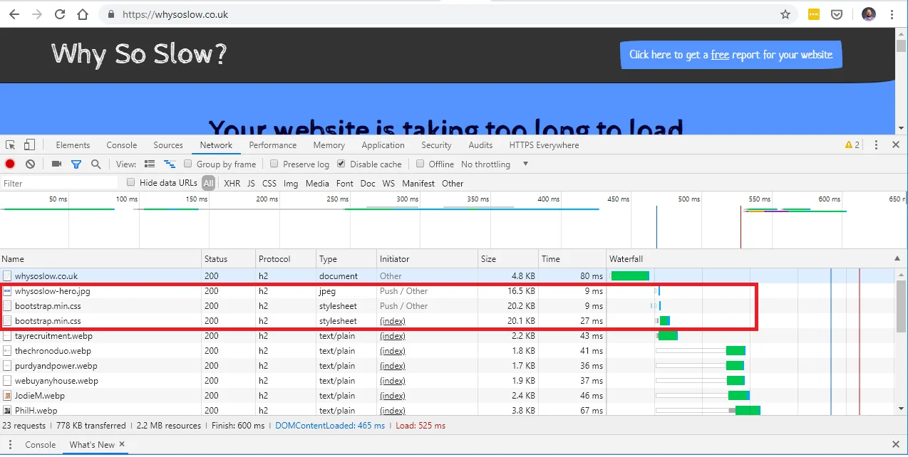This screenshot has width=908, height=457.
Task: Filter requests by XHR
Action: pyautogui.click(x=232, y=184)
